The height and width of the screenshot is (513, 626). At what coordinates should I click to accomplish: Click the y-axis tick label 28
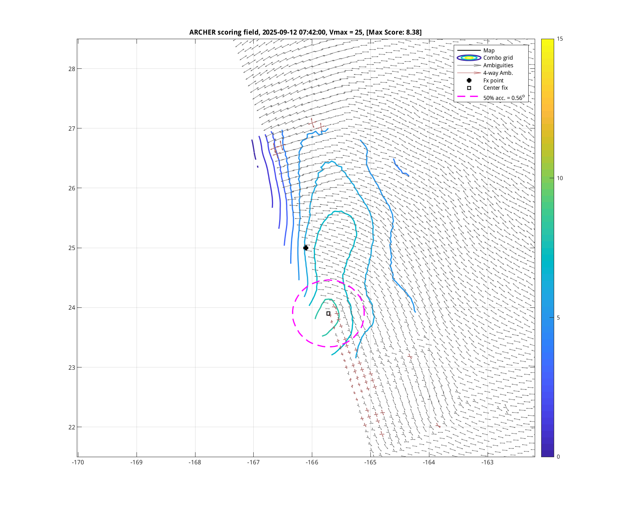coord(72,69)
